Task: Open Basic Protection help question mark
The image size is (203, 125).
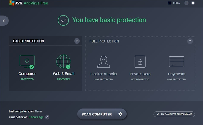Action: point(77,41)
